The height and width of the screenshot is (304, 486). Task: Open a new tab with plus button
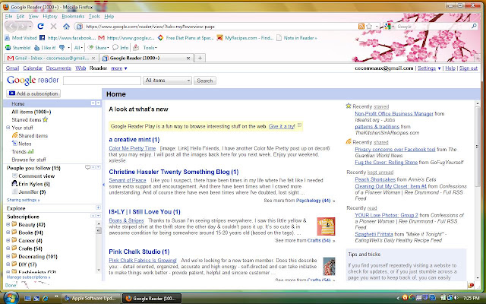click(200, 58)
